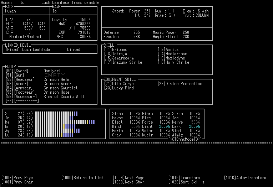Choose [1001]Prev Char option
This screenshot has width=273, height=187.
pos(17,182)
